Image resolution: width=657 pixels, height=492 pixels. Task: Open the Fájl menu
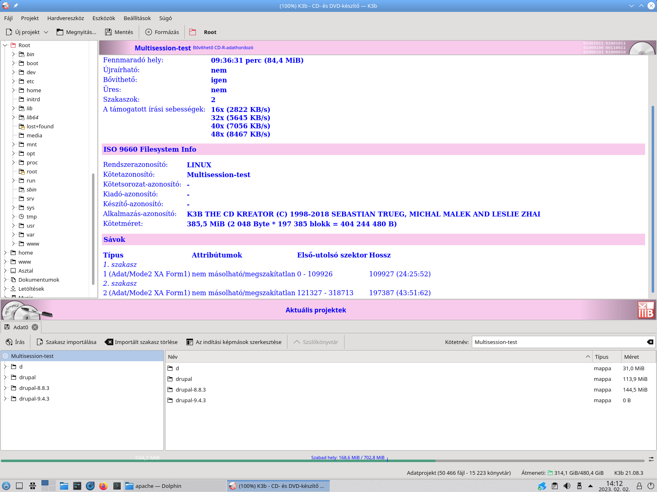point(8,18)
